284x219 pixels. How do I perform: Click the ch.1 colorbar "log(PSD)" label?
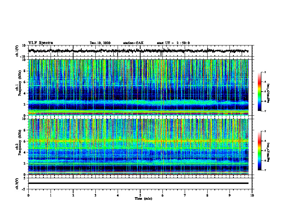[269, 93]
